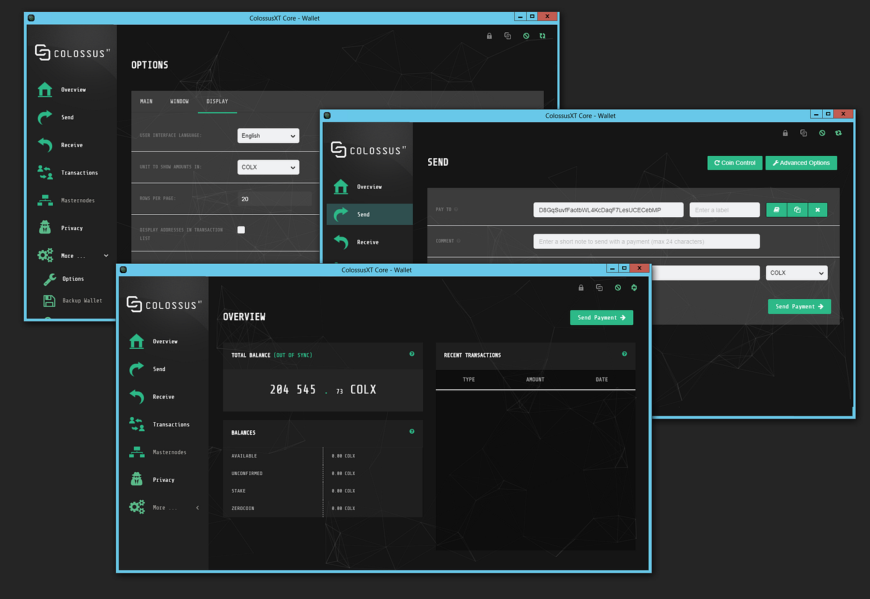
Task: Open the address book next to the label field
Action: click(x=776, y=210)
